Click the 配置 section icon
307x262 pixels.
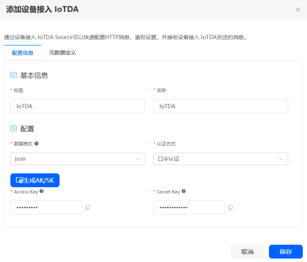(13, 128)
